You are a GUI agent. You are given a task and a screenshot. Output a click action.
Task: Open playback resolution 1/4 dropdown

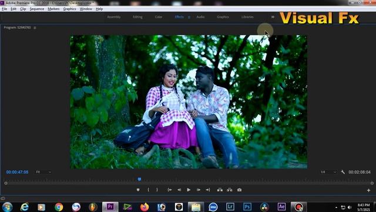click(x=328, y=172)
